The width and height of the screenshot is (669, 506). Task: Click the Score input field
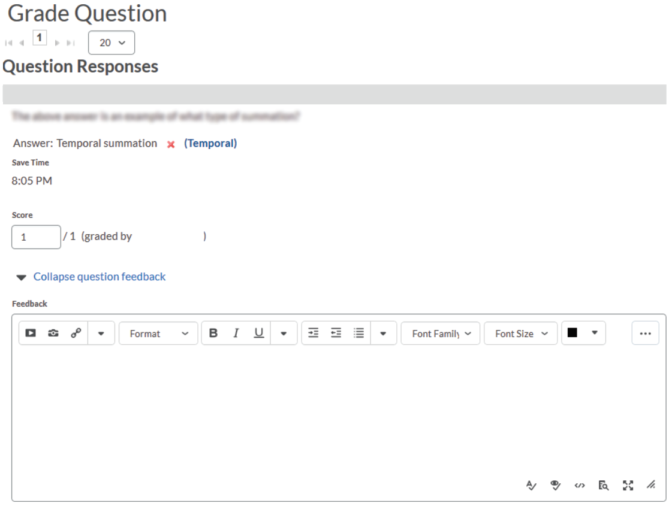[36, 237]
